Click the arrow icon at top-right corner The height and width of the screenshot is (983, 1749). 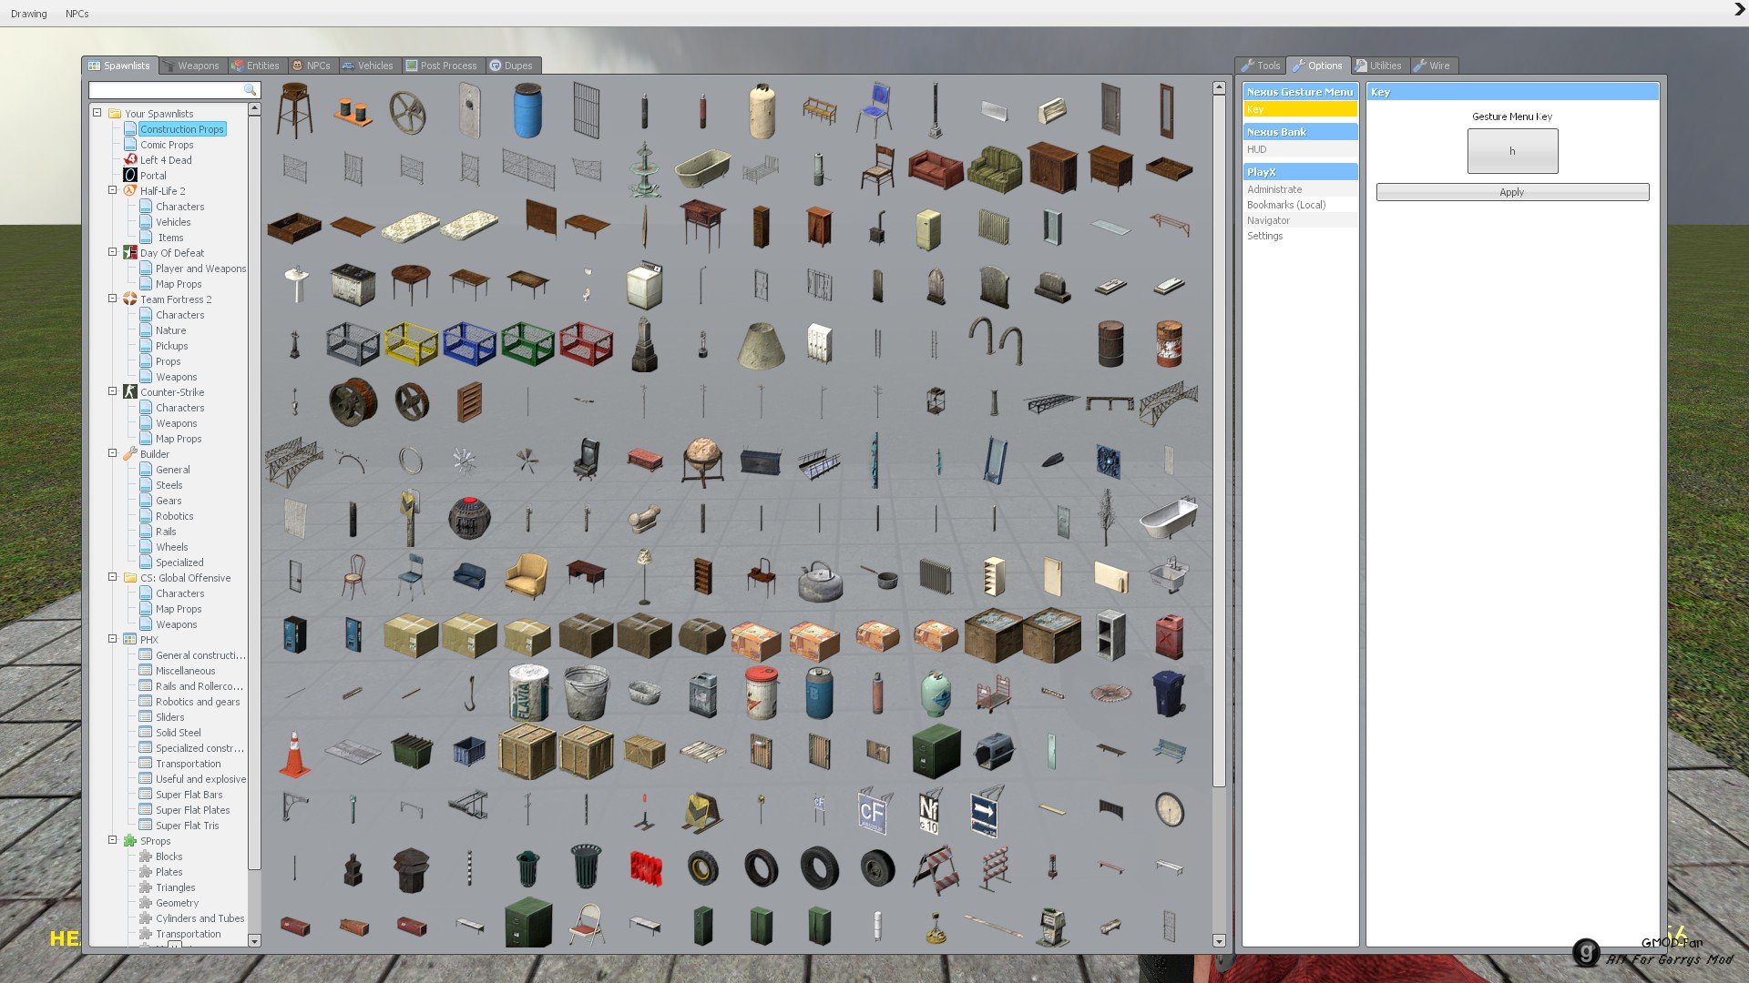tap(1739, 10)
